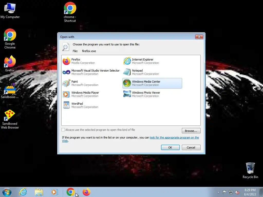Click Chrome icon on taskbar
This screenshot has height=197, width=263.
click(x=70, y=192)
